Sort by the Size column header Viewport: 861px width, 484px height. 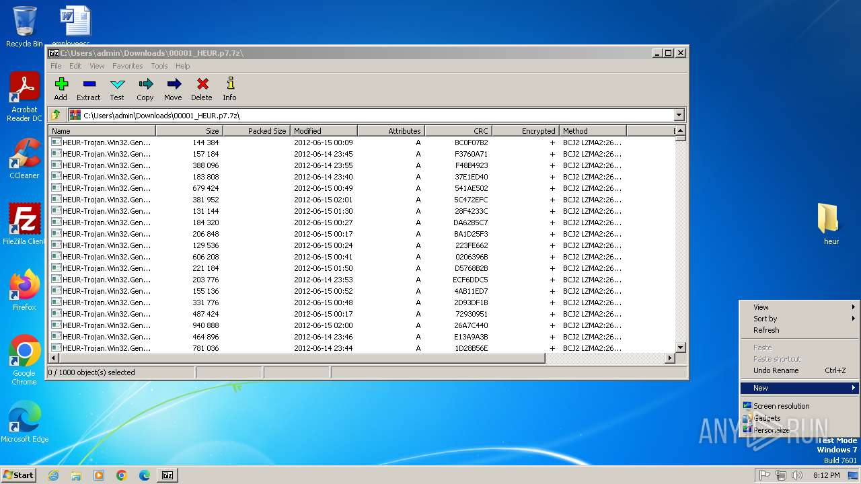point(189,131)
